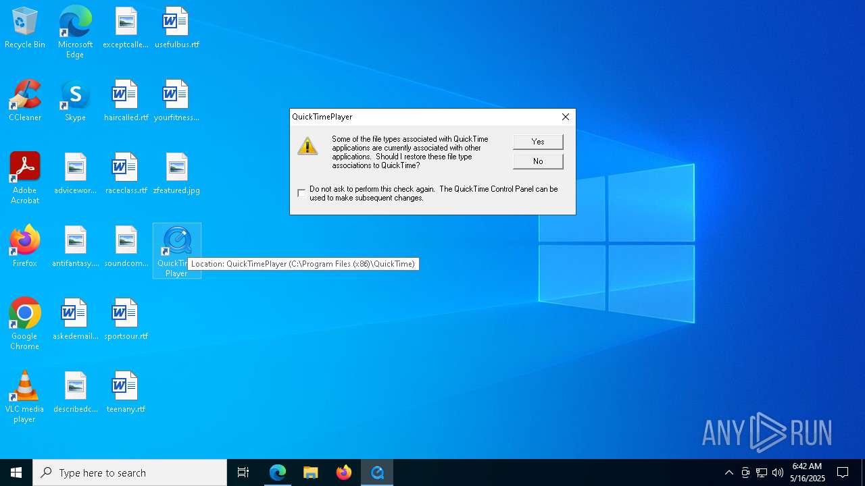The image size is (865, 486).
Task: Click No in QuickTimePlayer dialog
Action: [538, 161]
